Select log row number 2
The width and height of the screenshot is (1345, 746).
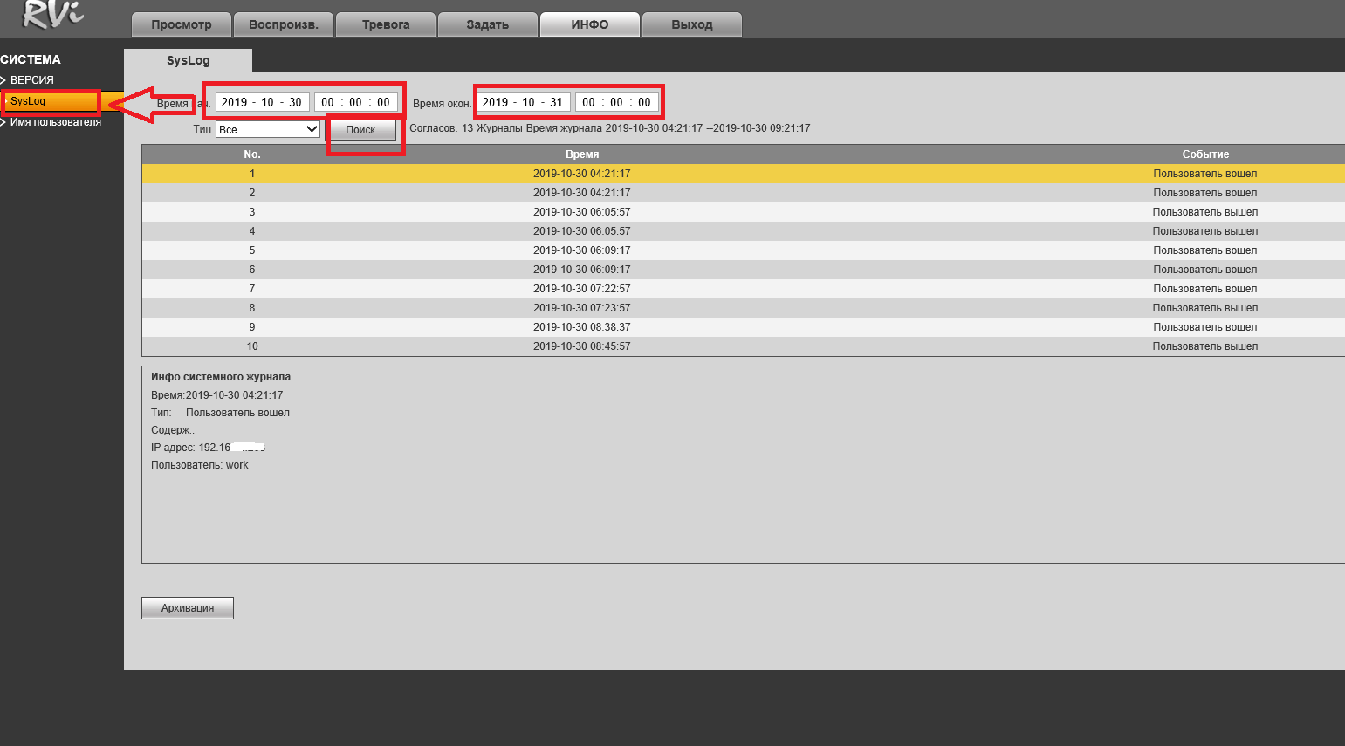coord(744,193)
